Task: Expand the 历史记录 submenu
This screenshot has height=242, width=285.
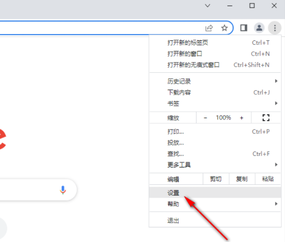Action: (215, 81)
